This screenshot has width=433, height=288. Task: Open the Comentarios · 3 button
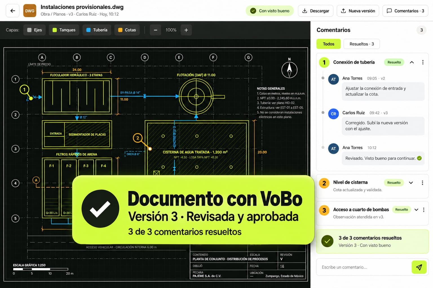(x=405, y=11)
